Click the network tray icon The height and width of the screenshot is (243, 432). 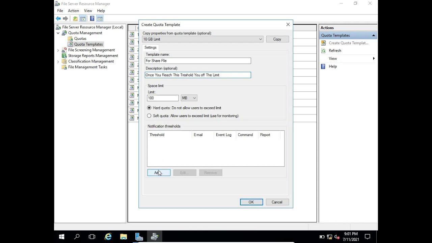329,237
